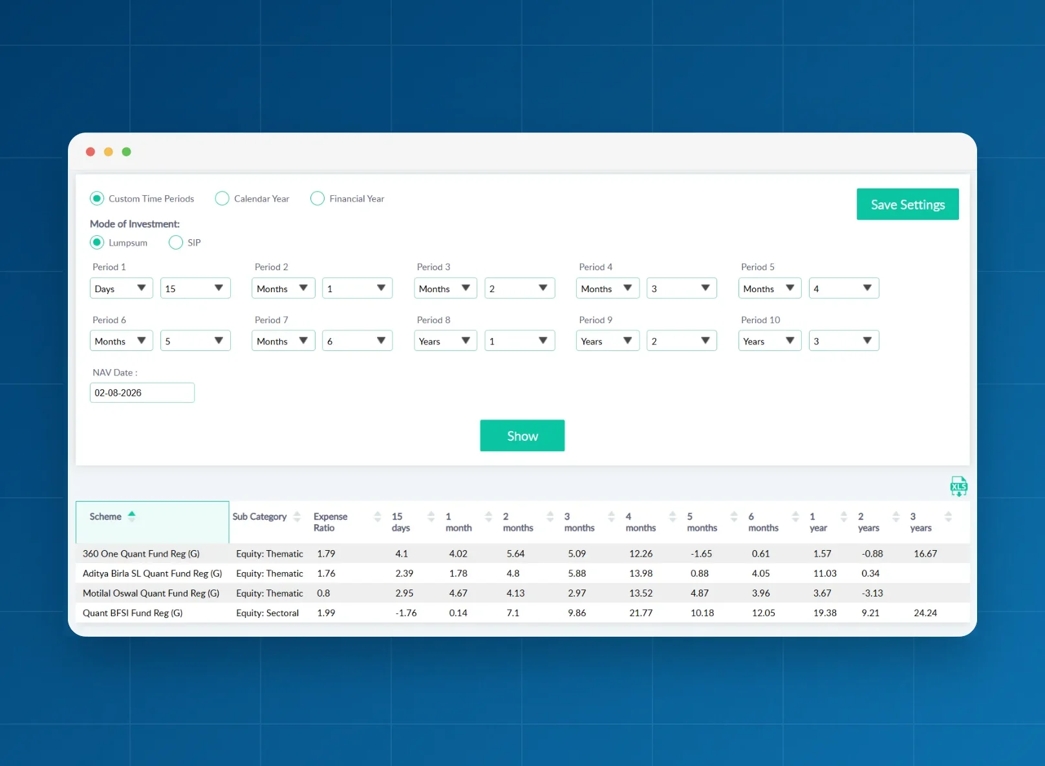Viewport: 1045px width, 766px height.
Task: Open the Period 8 Years unit dropdown
Action: pos(446,341)
